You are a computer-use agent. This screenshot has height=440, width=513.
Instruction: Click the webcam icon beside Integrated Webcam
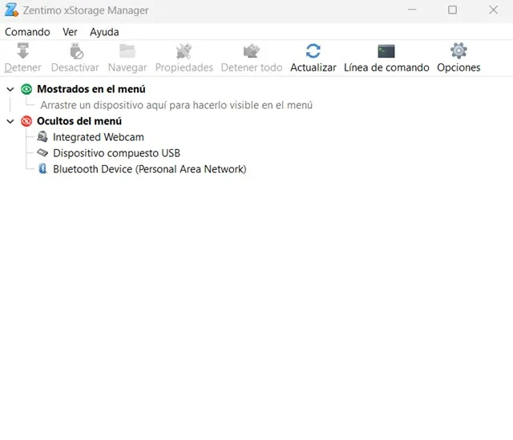[42, 136]
